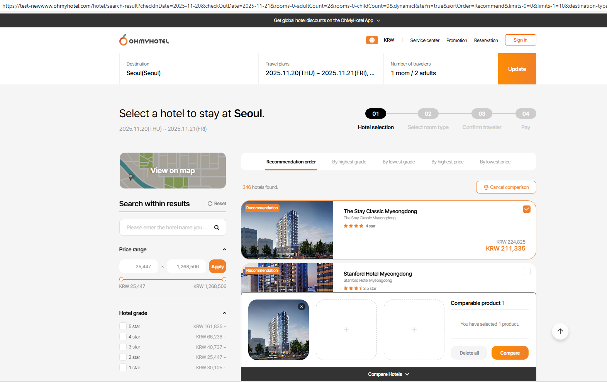
Task: Collapse the Price range section
Action: (224, 249)
